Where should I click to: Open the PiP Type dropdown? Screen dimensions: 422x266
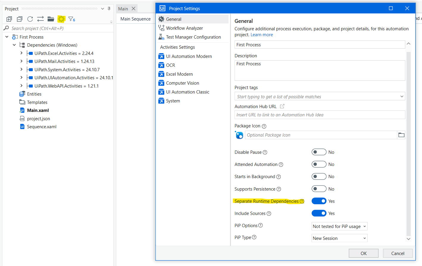[339, 238]
